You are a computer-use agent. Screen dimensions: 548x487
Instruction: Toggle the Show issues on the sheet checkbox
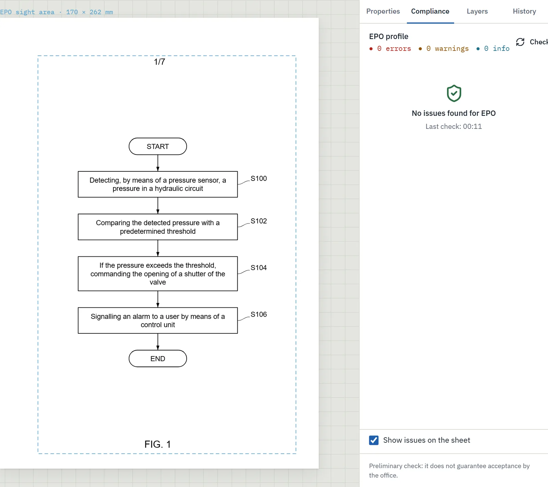(x=374, y=440)
